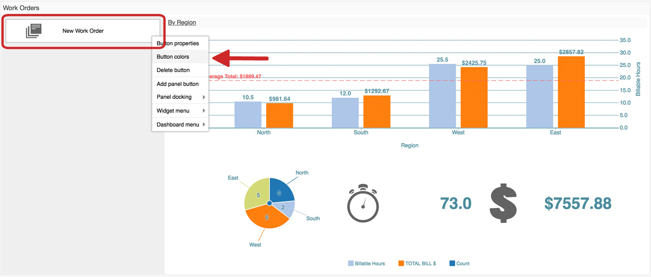The width and height of the screenshot is (651, 277).
Task: Click the orange TOTAL BILL $ legend swatch
Action: [401, 264]
